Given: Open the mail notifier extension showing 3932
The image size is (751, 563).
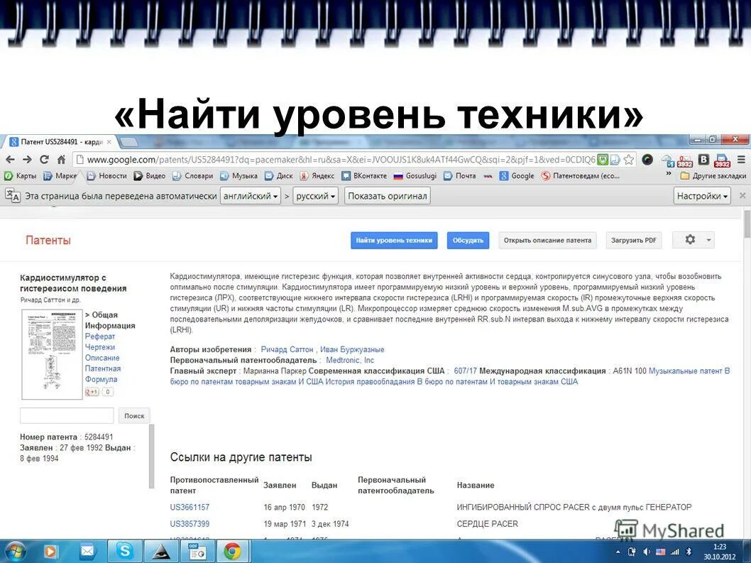Looking at the screenshot, I should [685, 160].
